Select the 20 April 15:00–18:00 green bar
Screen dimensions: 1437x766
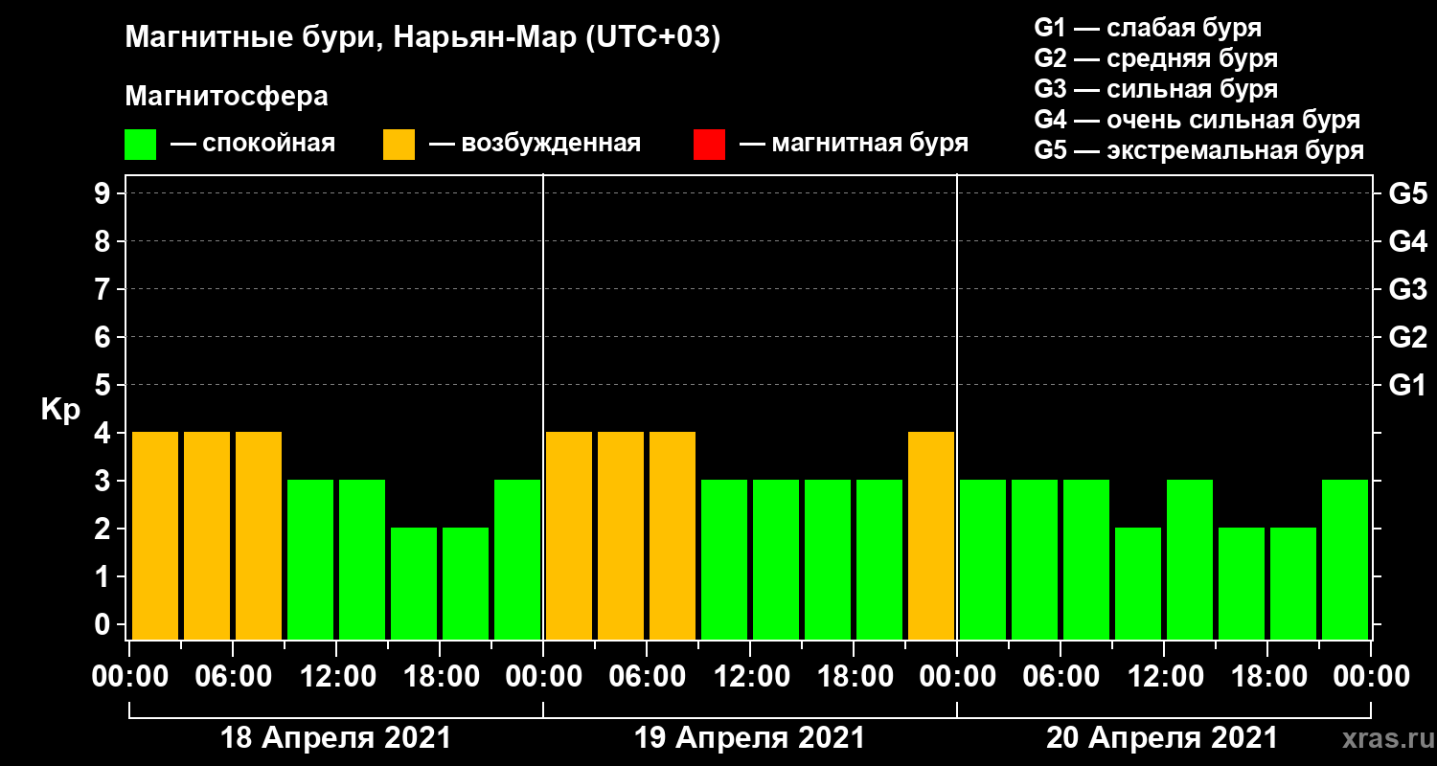coord(1242,583)
